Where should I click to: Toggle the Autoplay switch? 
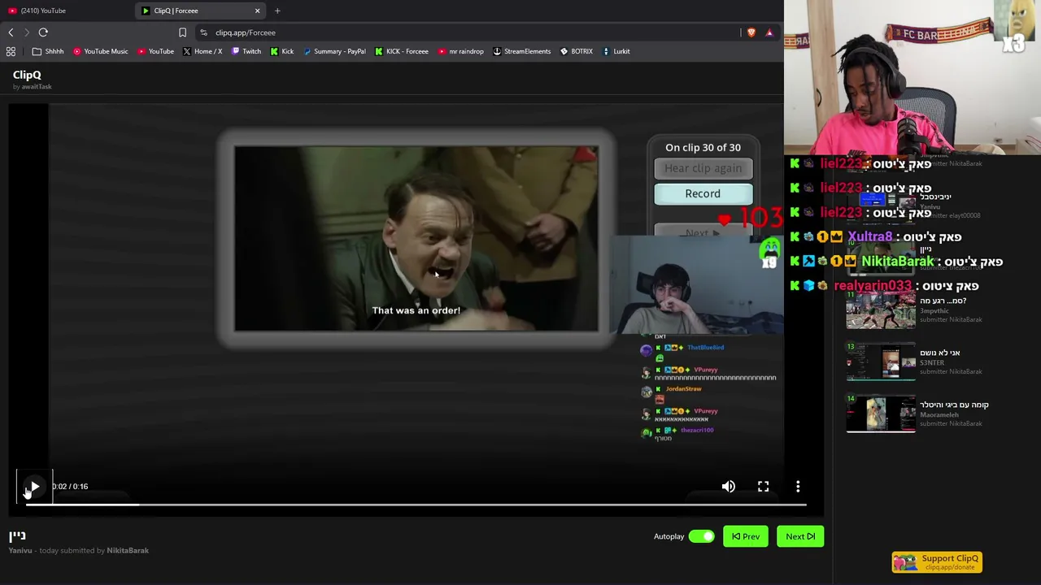[x=701, y=536]
